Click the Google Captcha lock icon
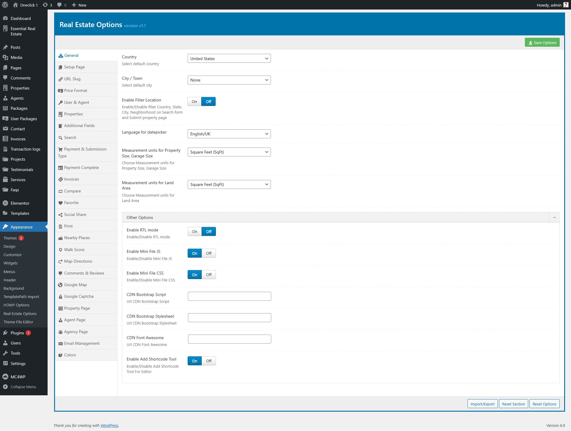Viewport: 571px width, 431px height. click(x=60, y=297)
